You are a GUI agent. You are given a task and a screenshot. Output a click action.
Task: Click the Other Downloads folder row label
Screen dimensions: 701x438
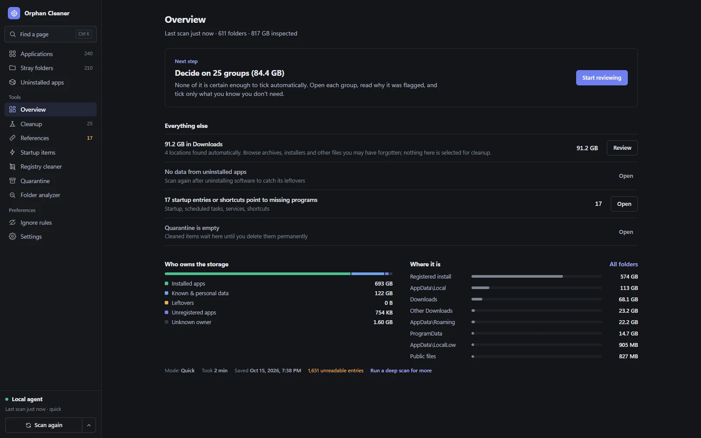431,311
